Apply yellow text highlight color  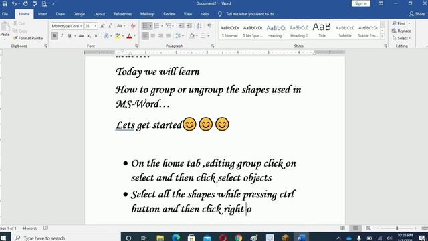pyautogui.click(x=118, y=36)
